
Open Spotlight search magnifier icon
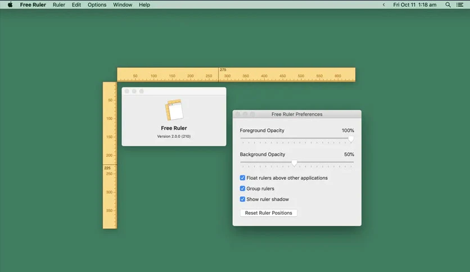[448, 5]
